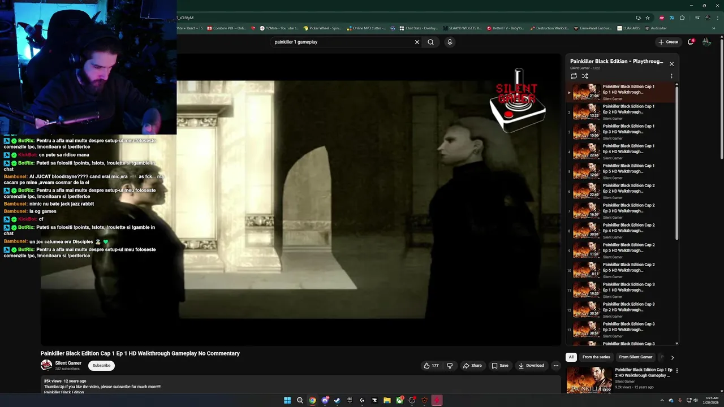The image size is (724, 407).
Task: Start voice search with microphone icon
Action: tap(450, 42)
